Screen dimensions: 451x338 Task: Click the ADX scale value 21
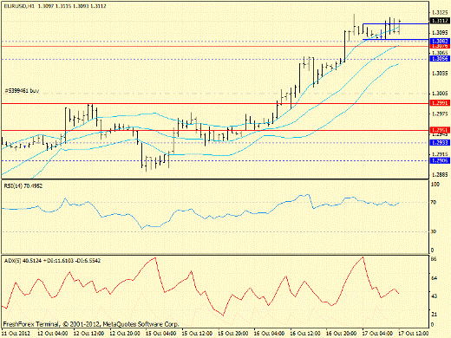(434, 314)
